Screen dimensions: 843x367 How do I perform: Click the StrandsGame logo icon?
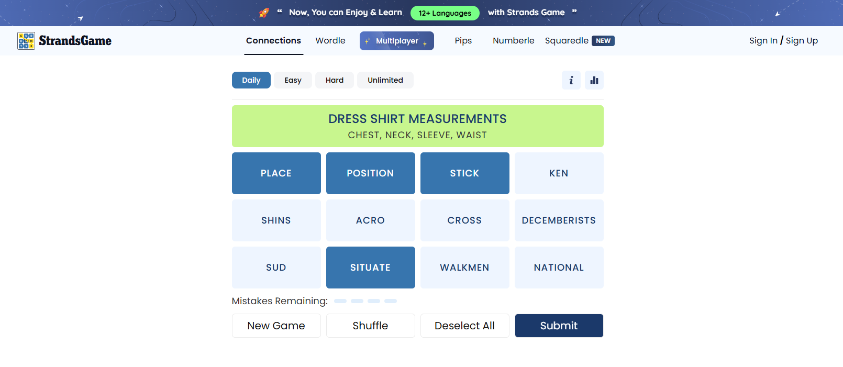(26, 41)
